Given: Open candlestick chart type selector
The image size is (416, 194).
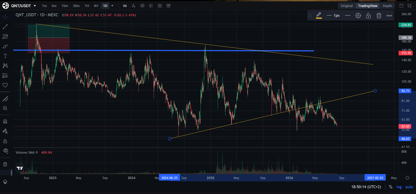Looking at the screenshot, I should click(x=125, y=6).
